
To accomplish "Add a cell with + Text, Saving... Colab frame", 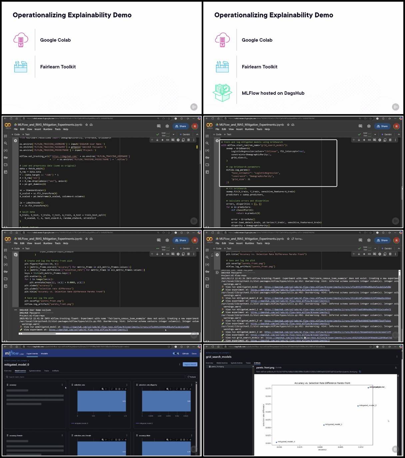I will [227, 249].
